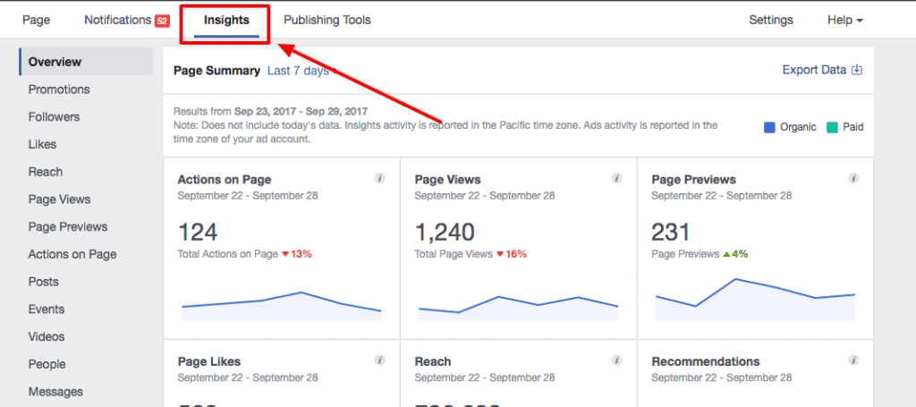Open Followers in the sidebar
Image resolution: width=916 pixels, height=407 pixels.
pyautogui.click(x=54, y=117)
